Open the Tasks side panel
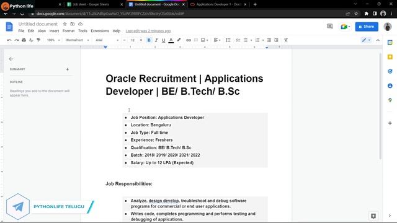The width and height of the screenshot is (397, 223). (x=390, y=71)
